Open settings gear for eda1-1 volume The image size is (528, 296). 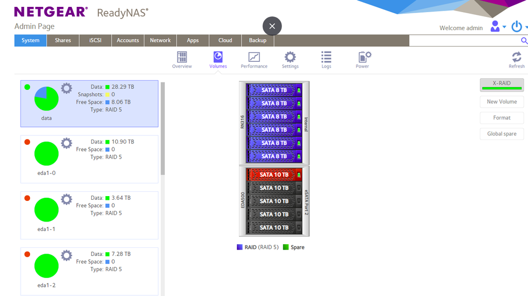[x=67, y=199]
